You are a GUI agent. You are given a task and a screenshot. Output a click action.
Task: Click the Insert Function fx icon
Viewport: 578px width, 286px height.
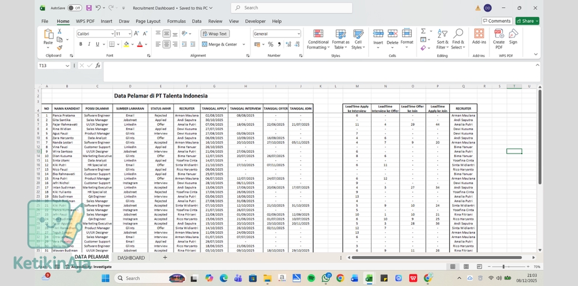(x=98, y=66)
